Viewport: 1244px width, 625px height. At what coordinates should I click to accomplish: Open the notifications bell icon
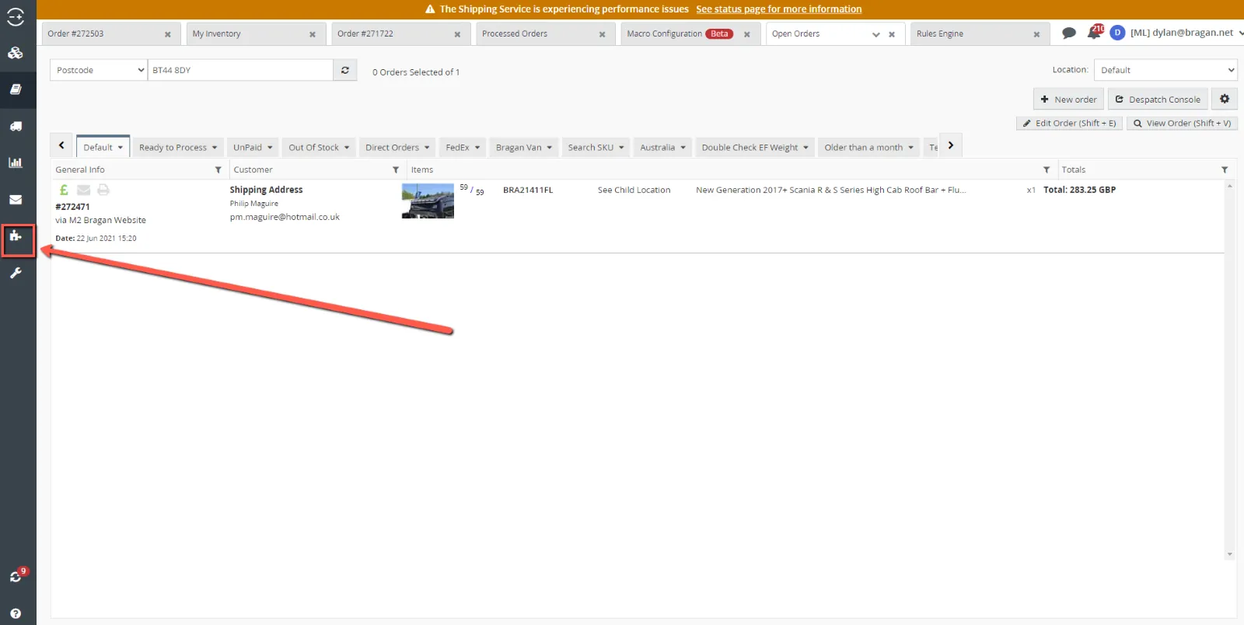(1095, 33)
